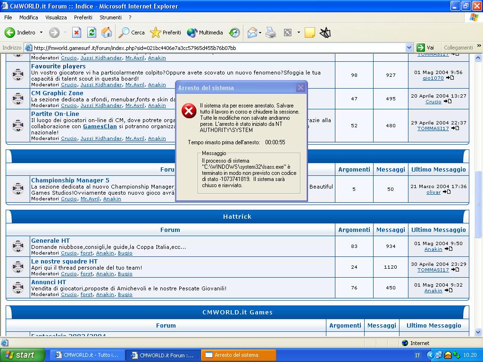Click the yellow note toolbar icon
This screenshot has width=483, height=362.
pos(309,33)
